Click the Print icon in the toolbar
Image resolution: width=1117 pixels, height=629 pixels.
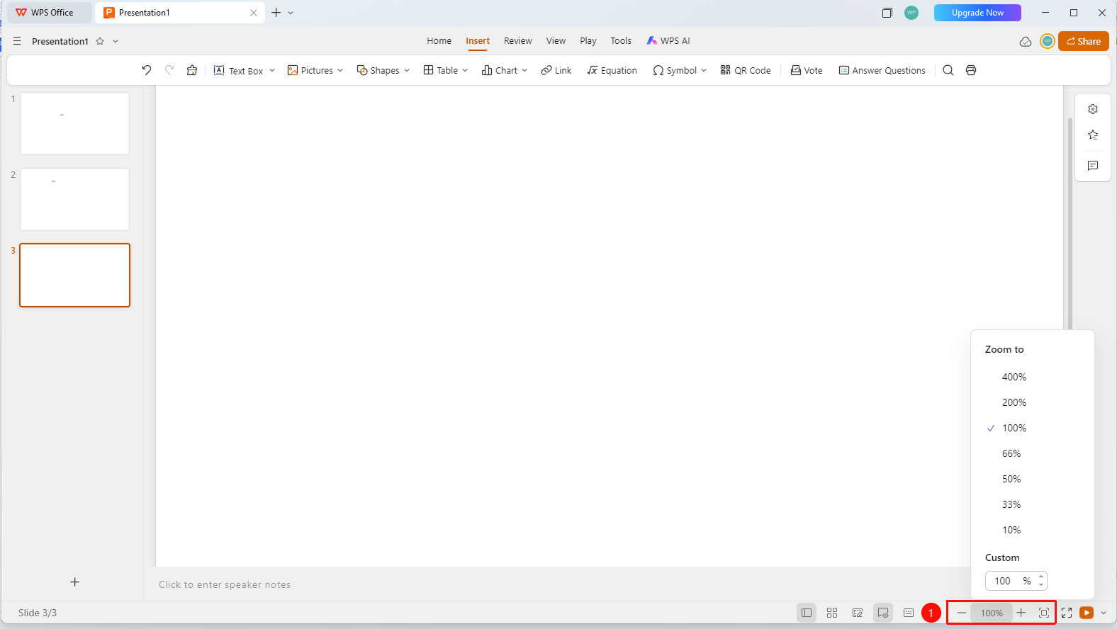click(971, 70)
